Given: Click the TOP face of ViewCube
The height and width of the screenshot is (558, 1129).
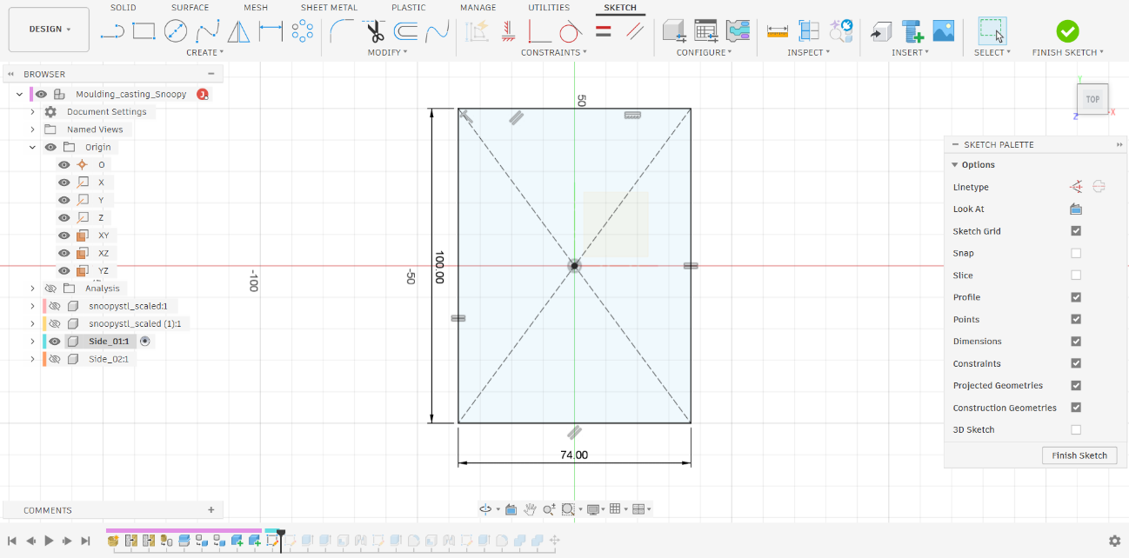Looking at the screenshot, I should 1092,99.
